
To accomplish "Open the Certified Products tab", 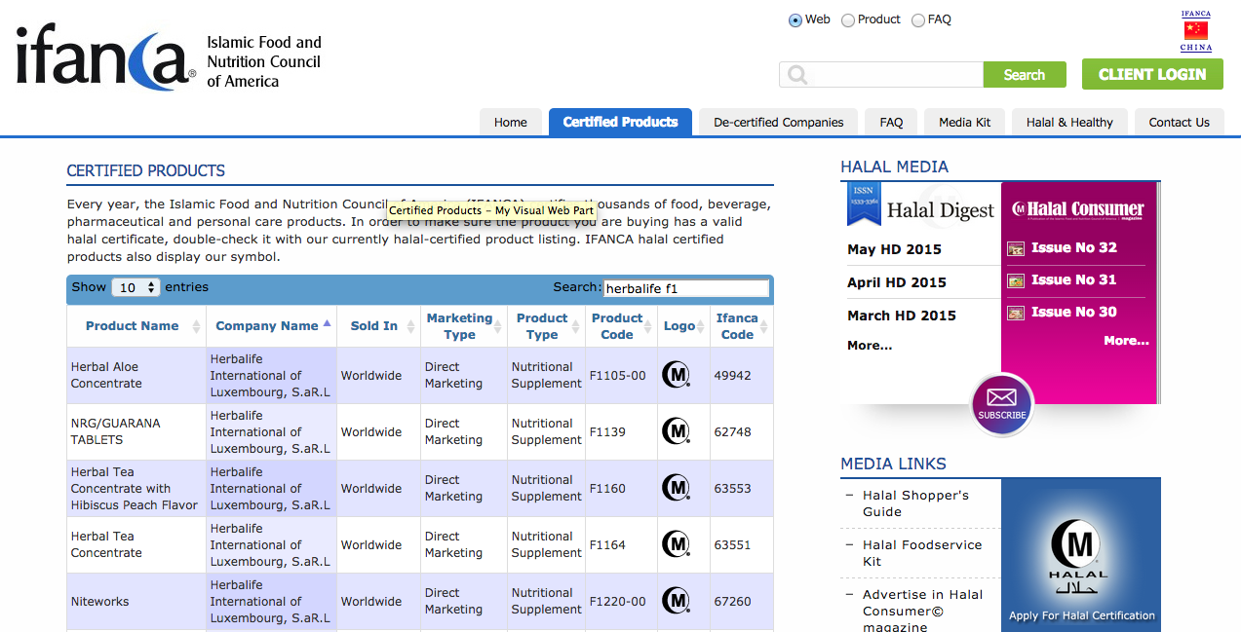I will click(620, 122).
